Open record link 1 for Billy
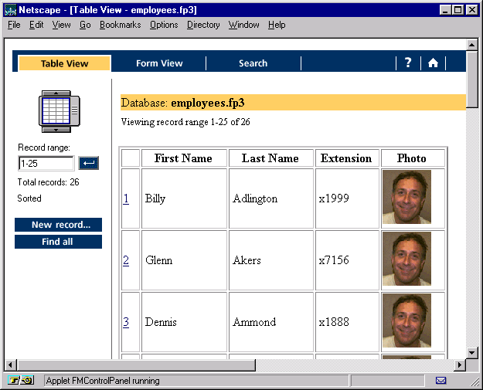Screen dimensions: 483x390 tap(126, 198)
